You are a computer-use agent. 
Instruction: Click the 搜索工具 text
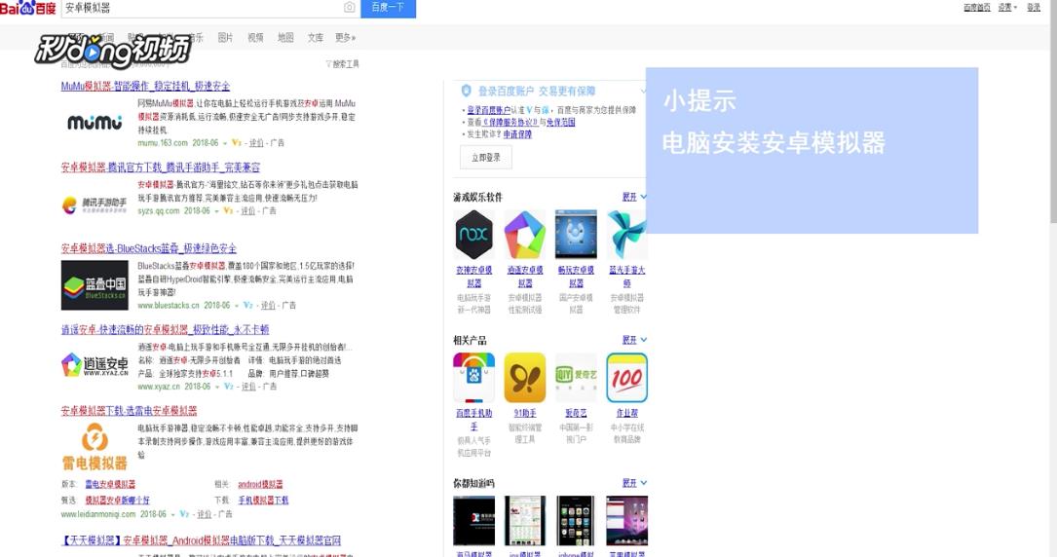[346, 64]
